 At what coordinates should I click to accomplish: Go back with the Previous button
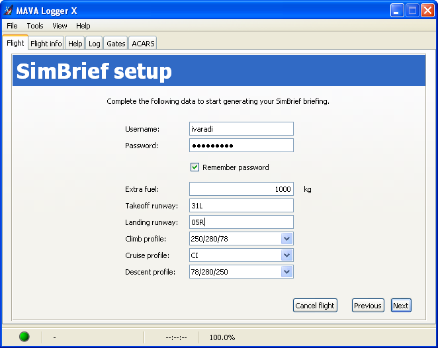tap(368, 305)
